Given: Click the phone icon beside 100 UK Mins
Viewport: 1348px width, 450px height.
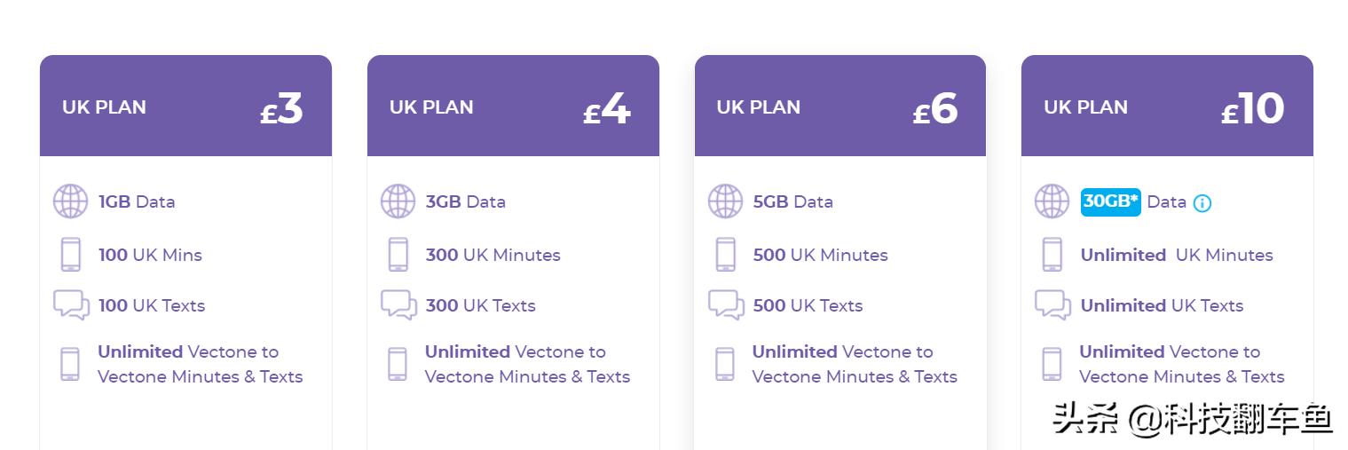Looking at the screenshot, I should click(x=70, y=255).
